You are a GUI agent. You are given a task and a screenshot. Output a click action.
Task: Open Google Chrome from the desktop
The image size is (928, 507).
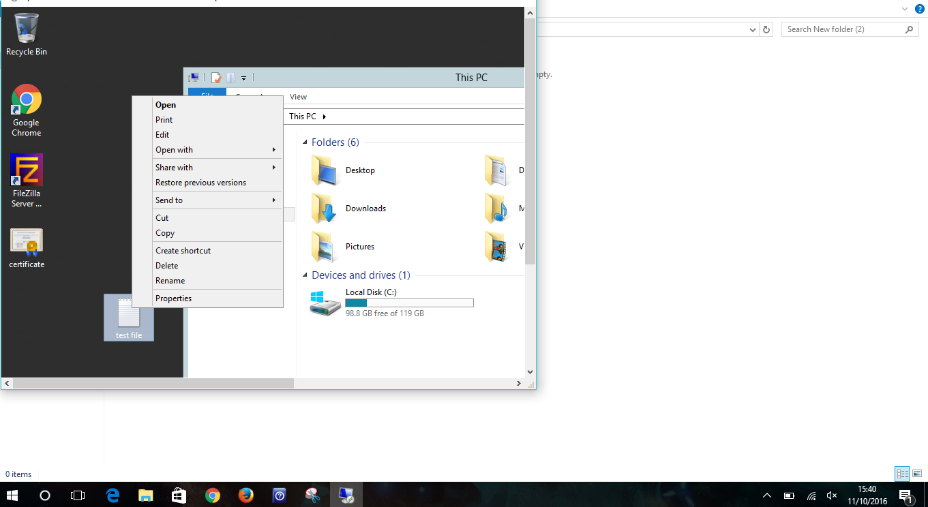click(26, 98)
